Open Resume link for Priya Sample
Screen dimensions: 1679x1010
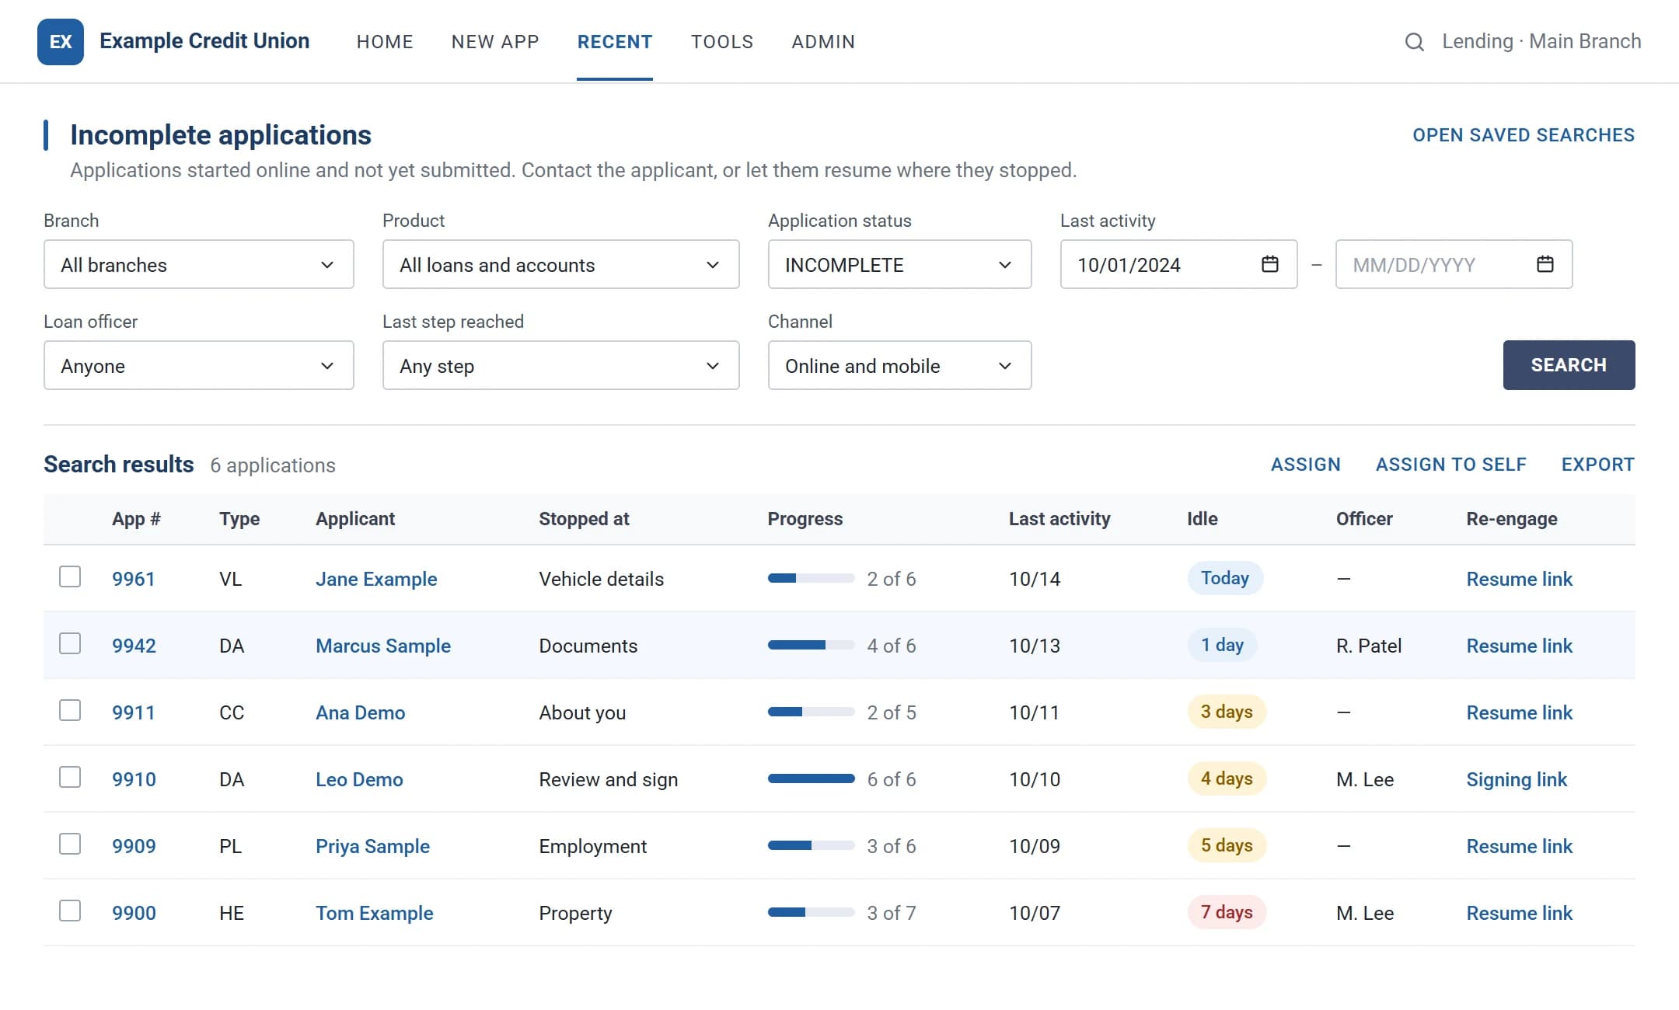coord(1519,846)
